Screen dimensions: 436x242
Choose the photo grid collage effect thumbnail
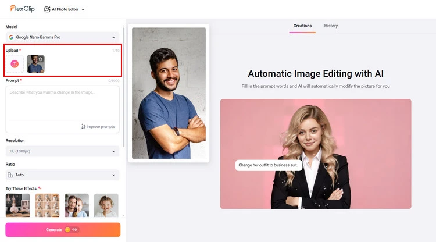[x=47, y=205]
